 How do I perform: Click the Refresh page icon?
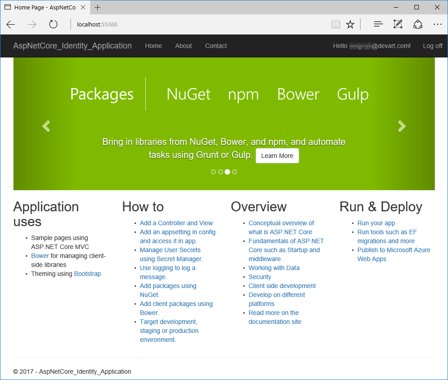pos(53,24)
